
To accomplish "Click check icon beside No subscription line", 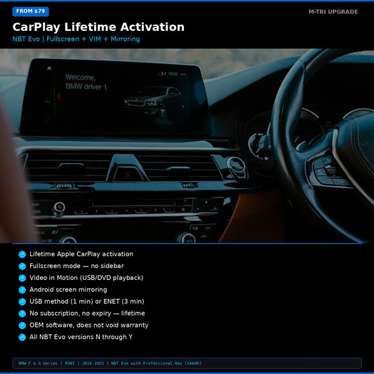I will [x=22, y=314].
